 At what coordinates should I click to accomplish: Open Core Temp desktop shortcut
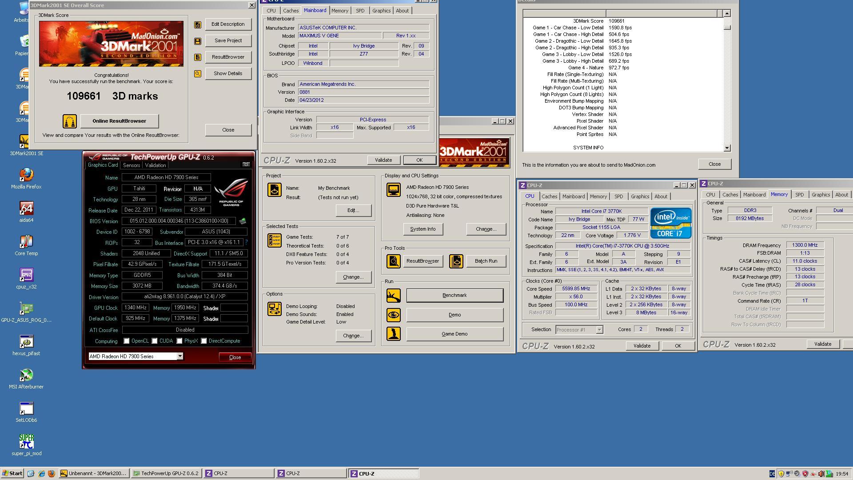tap(26, 245)
